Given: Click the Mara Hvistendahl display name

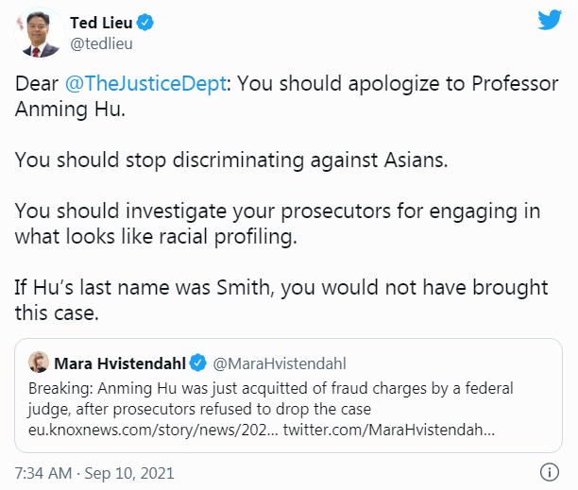Looking at the screenshot, I should (120, 363).
